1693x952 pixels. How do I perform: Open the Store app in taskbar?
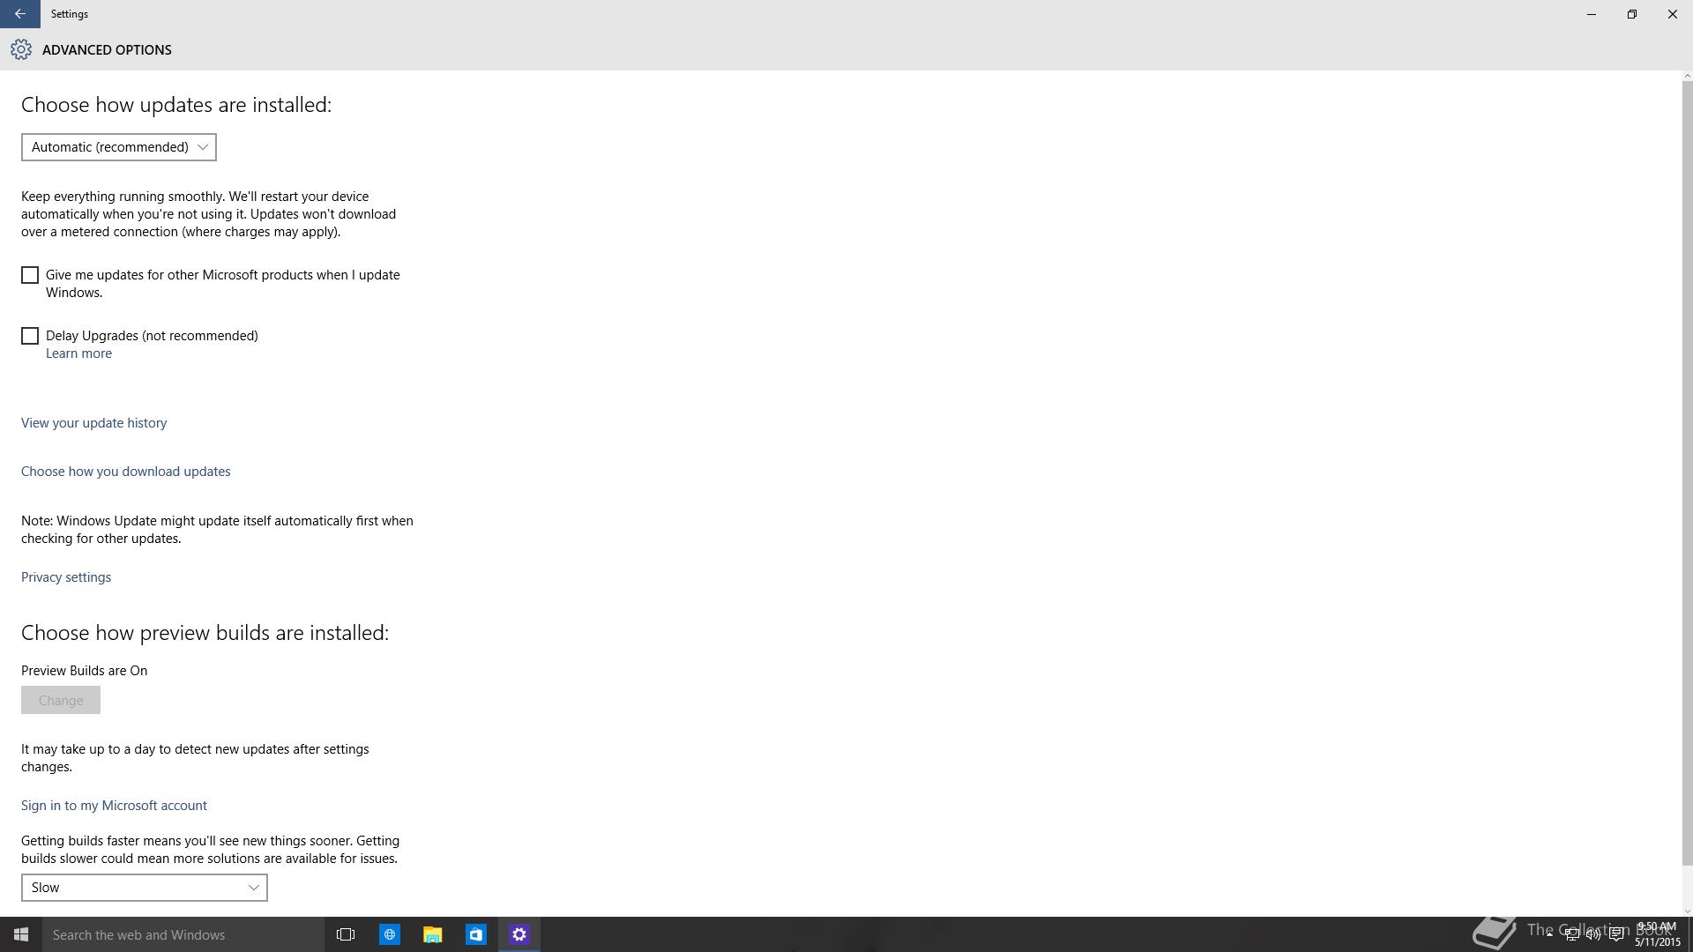pos(475,934)
